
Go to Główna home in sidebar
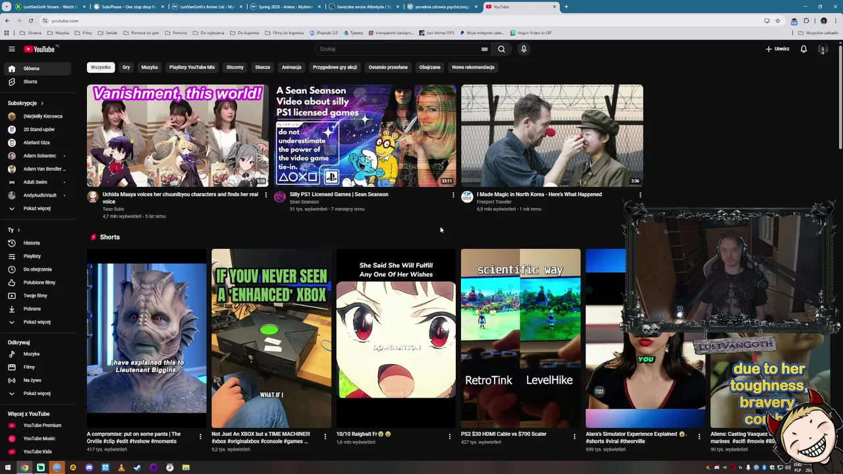point(36,68)
